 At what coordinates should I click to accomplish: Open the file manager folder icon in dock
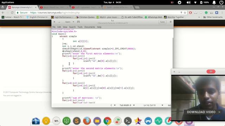pos(97,121)
